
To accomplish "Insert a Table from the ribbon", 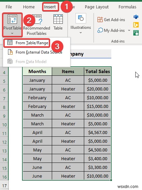I will (x=58, y=22).
